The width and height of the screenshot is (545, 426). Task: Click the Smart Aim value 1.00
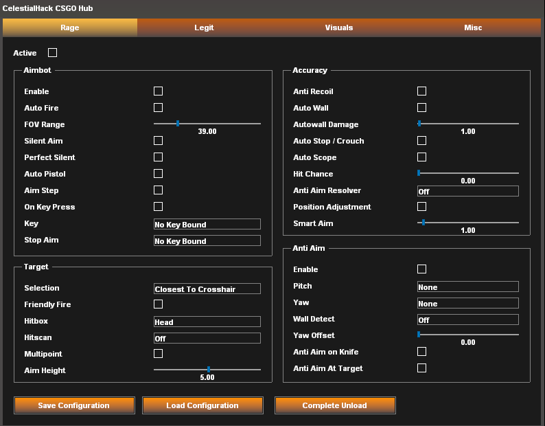(468, 230)
